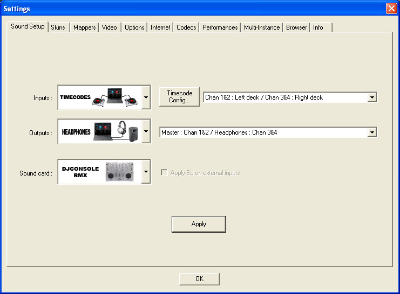Click the 'Inputs :' label
400x294 pixels.
[x=43, y=98]
